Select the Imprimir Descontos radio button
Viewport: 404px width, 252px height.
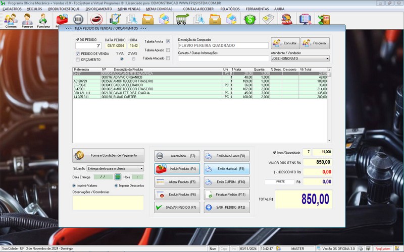pyautogui.click(x=116, y=185)
